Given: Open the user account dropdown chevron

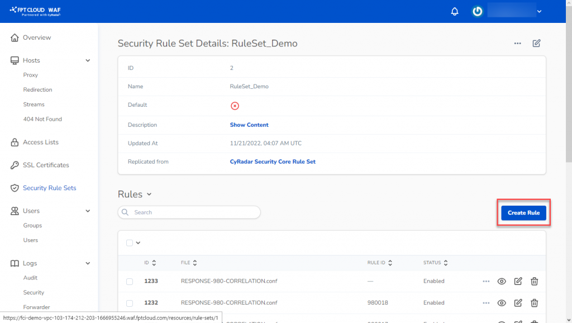Looking at the screenshot, I should click(539, 11).
